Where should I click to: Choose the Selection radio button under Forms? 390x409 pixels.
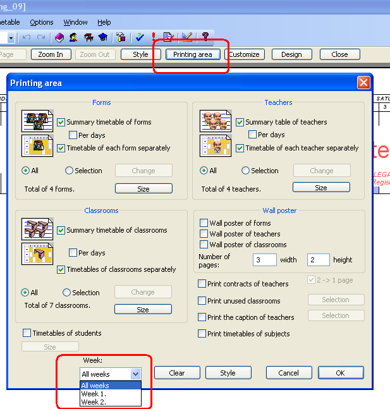[70, 171]
